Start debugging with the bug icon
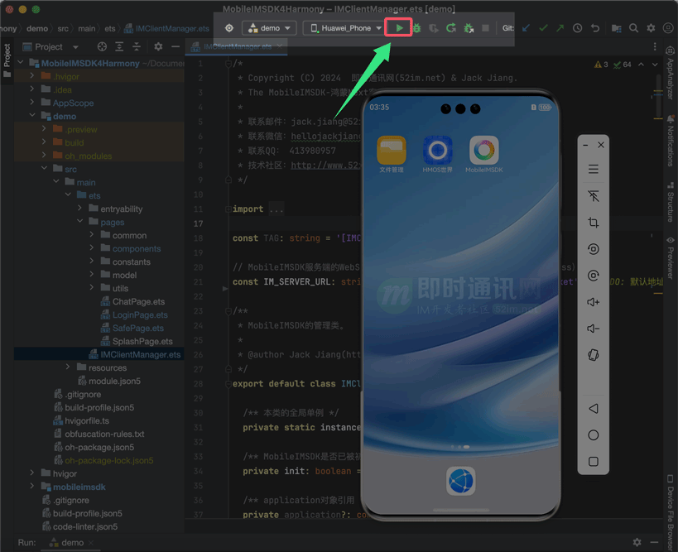This screenshot has height=552, width=678. (x=416, y=27)
